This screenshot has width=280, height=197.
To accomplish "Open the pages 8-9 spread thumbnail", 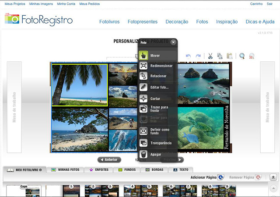I will click(x=219, y=191).
